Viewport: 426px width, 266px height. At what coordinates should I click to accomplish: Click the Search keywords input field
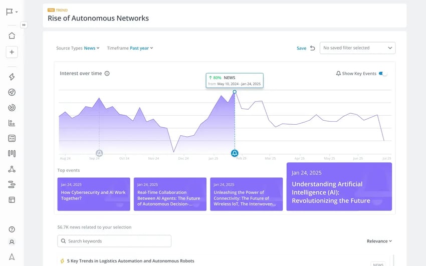click(114, 241)
